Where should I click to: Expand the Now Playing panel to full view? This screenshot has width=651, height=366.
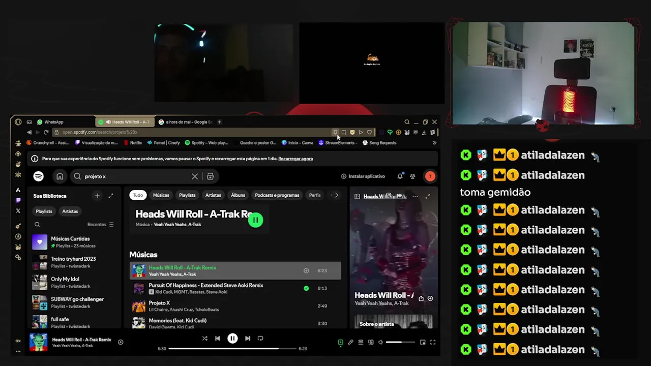[428, 196]
